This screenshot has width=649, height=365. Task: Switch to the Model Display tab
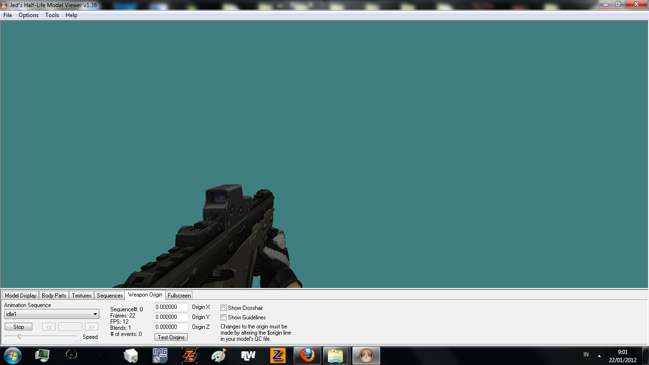click(x=20, y=296)
